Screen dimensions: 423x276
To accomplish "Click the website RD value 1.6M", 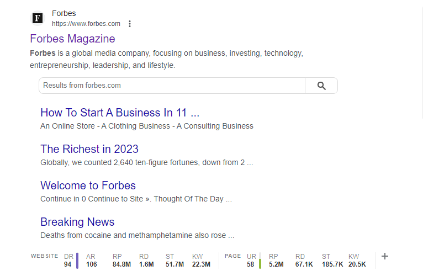I will [146, 264].
